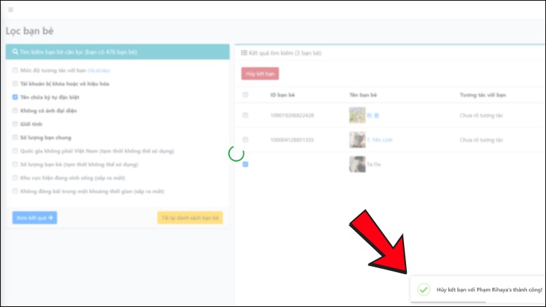This screenshot has width=546, height=307.
Task: Uncheck the third friend row checkbox
Action: pos(246,164)
